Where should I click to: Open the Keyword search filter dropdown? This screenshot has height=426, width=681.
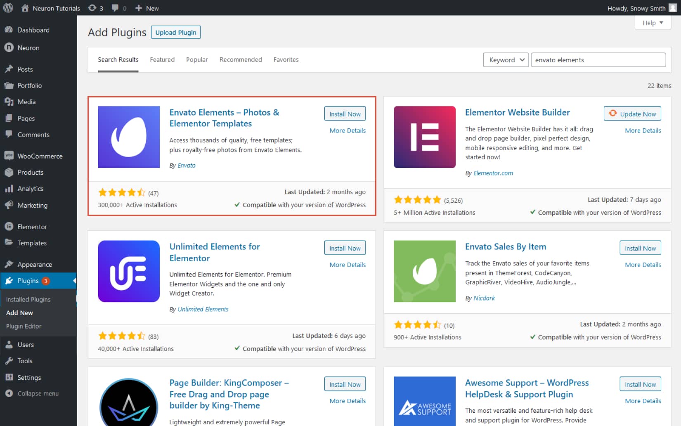click(x=505, y=60)
